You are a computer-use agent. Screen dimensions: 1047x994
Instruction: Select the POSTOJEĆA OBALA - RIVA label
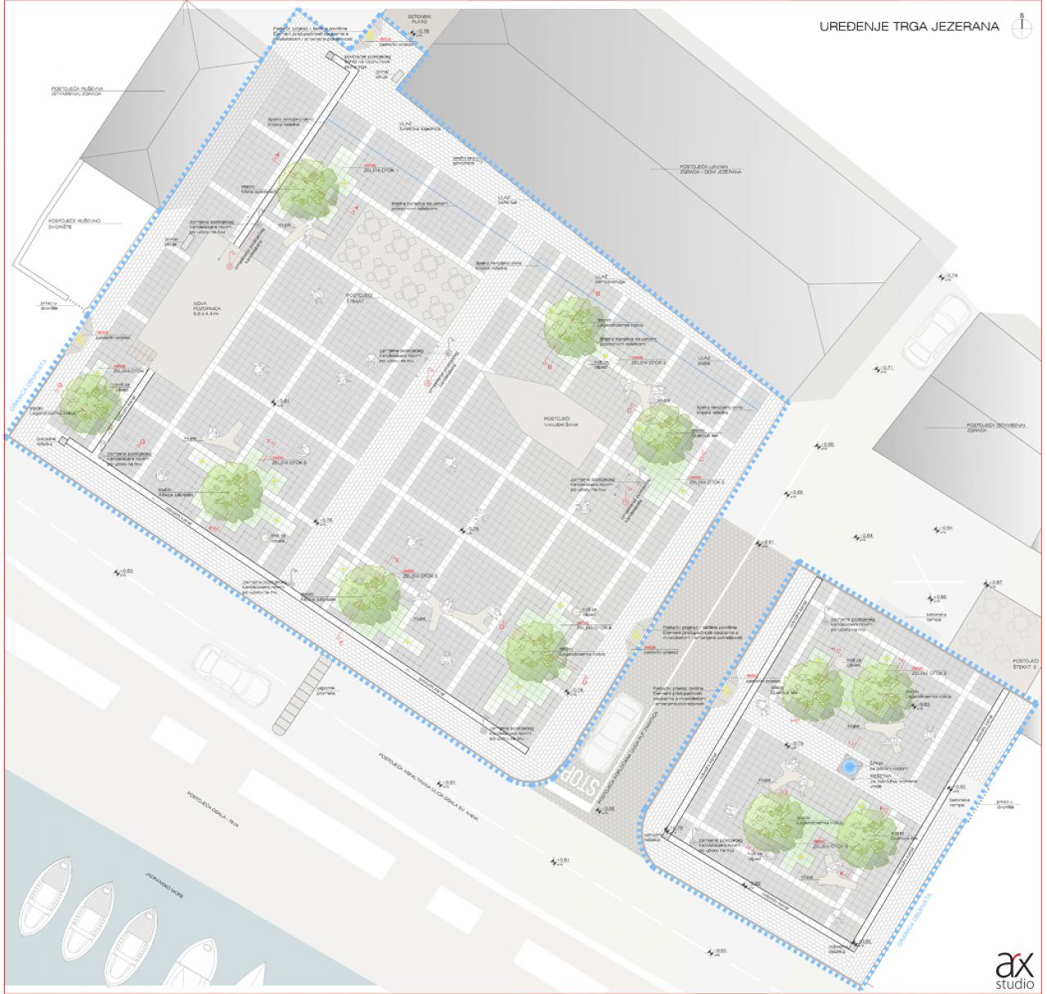212,809
